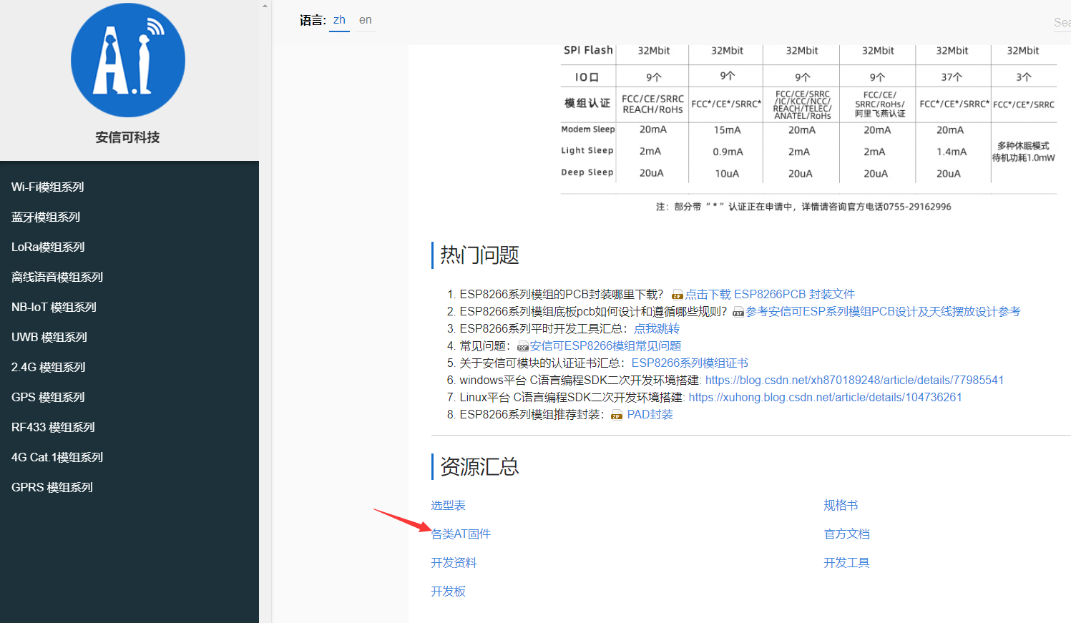Image resolution: width=1071 pixels, height=623 pixels.
Task: Click the zip icon before ESP8266PCB download link
Action: tap(678, 295)
